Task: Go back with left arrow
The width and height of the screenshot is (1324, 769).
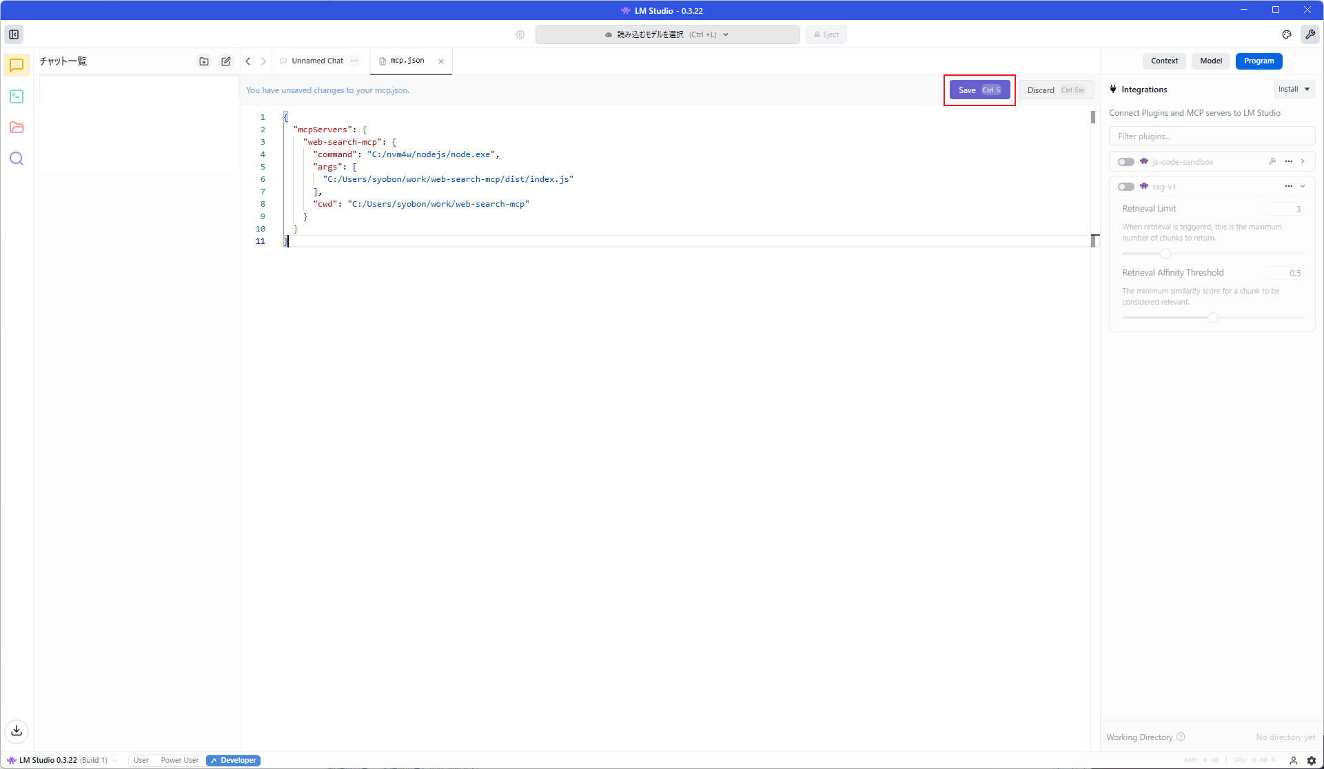Action: (248, 61)
